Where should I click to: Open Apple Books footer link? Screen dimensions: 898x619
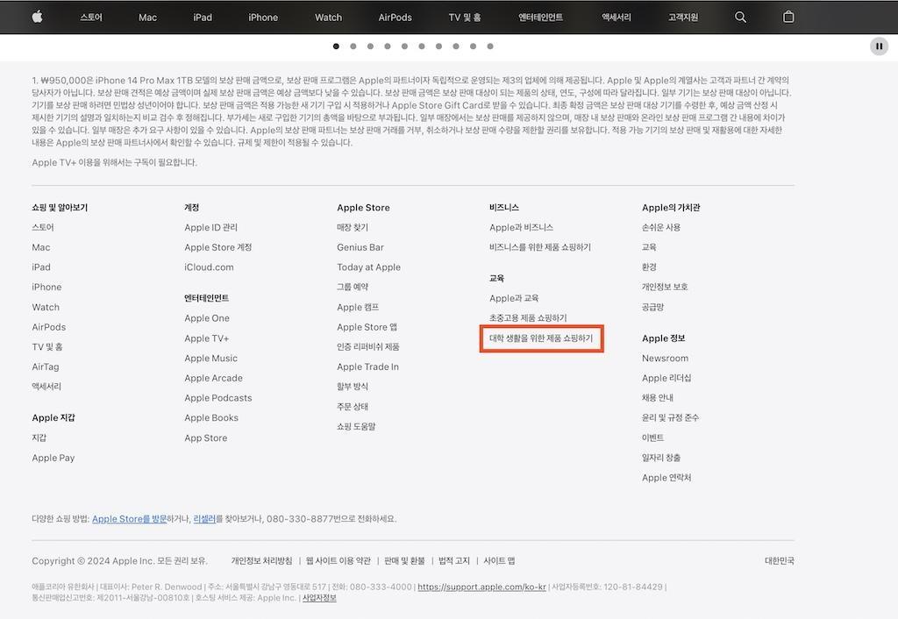click(211, 418)
